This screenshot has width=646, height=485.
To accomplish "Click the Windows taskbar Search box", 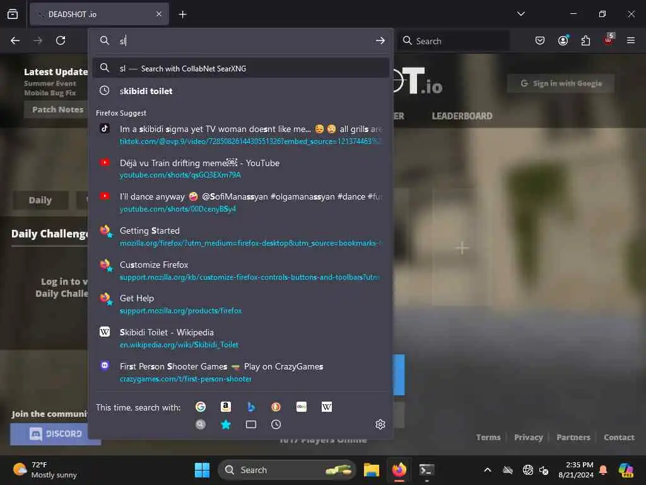I will click(x=287, y=470).
